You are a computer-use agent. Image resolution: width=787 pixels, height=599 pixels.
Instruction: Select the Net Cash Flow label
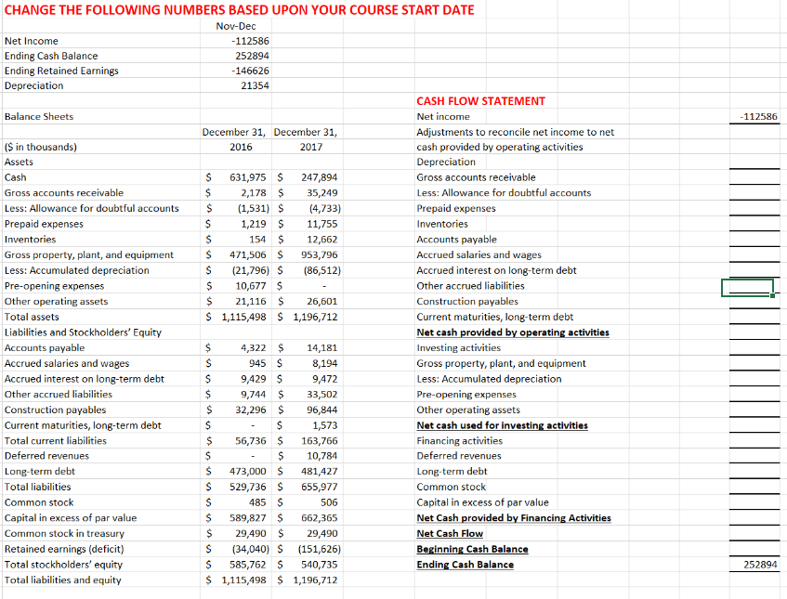[x=450, y=533]
